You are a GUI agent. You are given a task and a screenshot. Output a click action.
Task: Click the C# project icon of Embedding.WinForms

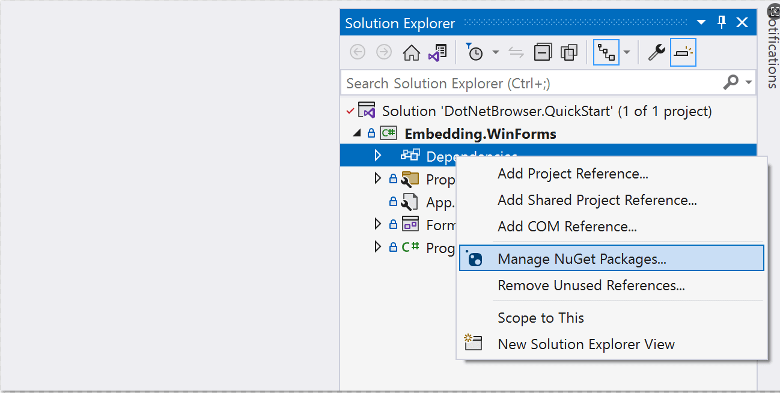pyautogui.click(x=389, y=133)
